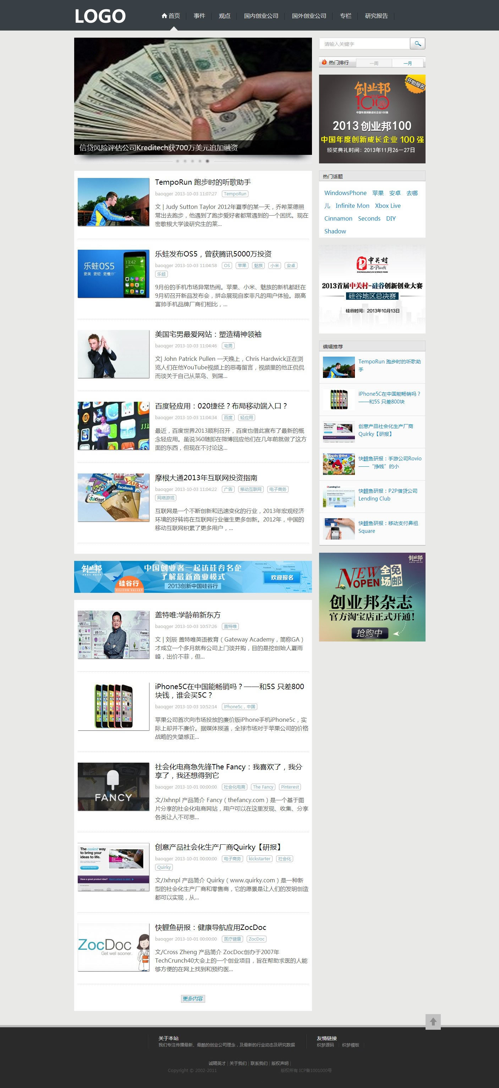499x1088 pixels.
Task: Click footer link 版权声明
Action: pos(280,1063)
